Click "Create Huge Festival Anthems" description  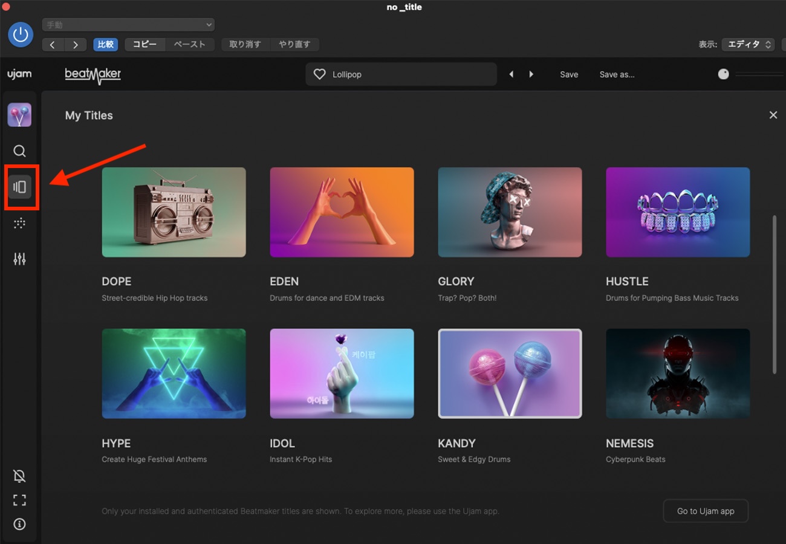(x=154, y=459)
